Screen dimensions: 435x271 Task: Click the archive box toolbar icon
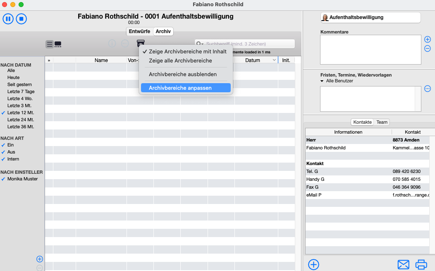[x=141, y=43]
